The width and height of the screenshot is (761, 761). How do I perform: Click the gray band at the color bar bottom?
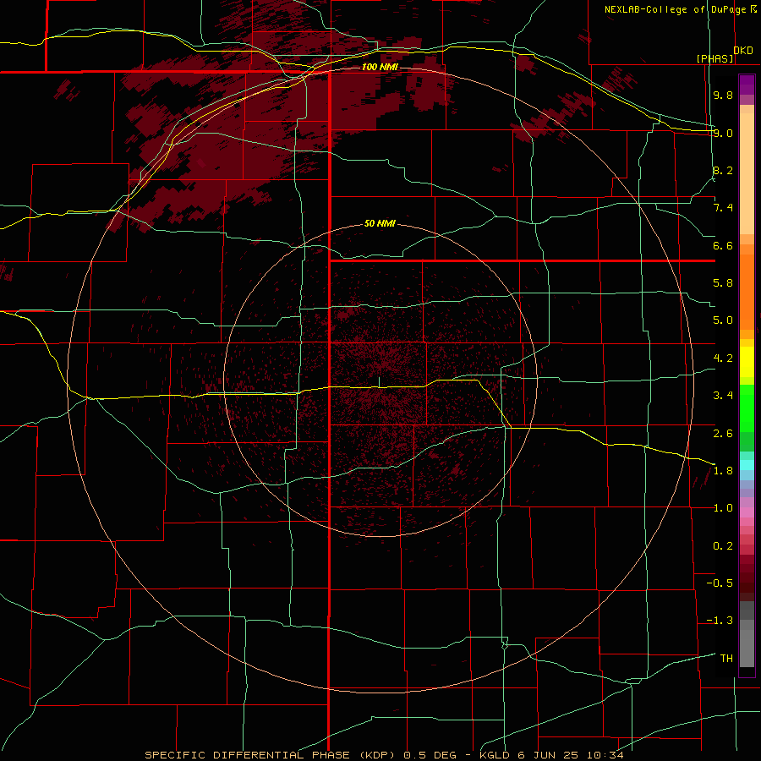(747, 648)
